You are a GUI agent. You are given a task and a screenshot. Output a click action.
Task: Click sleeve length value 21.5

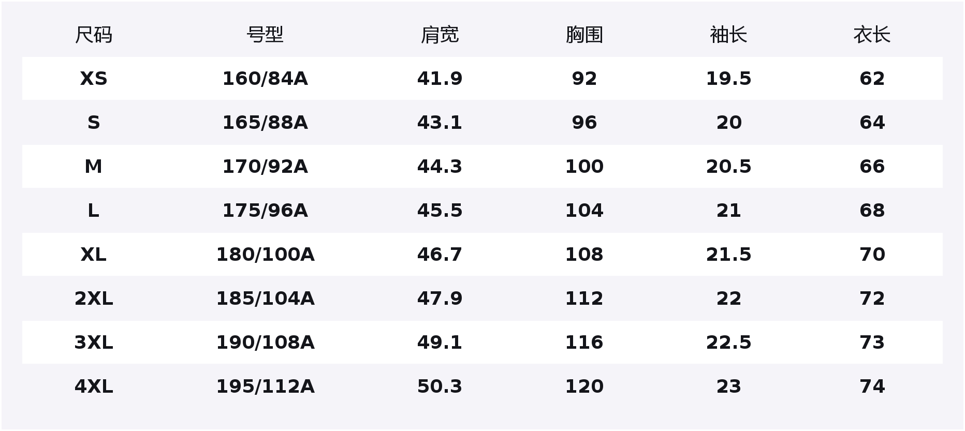coord(728,255)
